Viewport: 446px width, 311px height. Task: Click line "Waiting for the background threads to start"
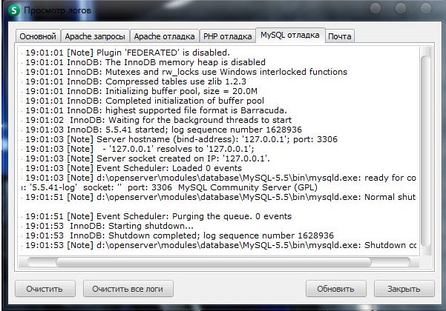pos(158,120)
